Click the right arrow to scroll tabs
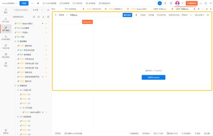The width and height of the screenshot is (213, 136). 211,9
